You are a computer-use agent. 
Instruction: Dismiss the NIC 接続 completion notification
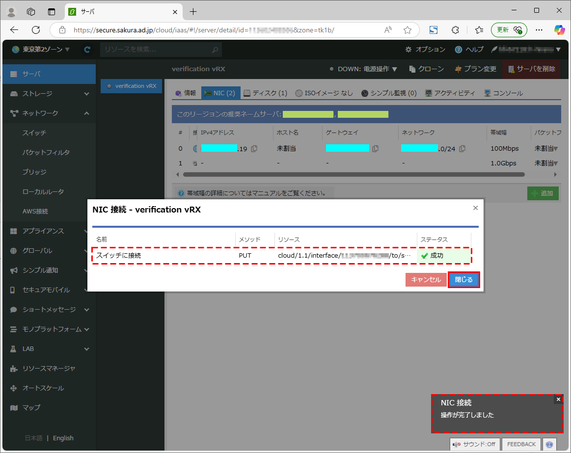(x=558, y=400)
